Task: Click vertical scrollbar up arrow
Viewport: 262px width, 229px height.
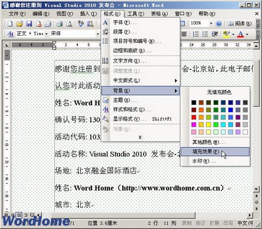Action: [x=256, y=46]
